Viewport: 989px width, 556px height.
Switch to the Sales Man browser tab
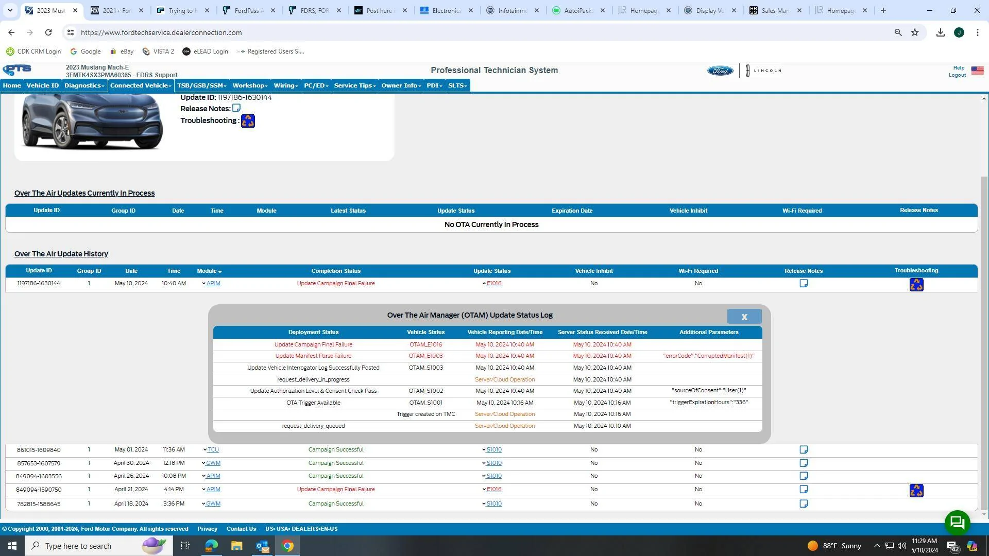(775, 10)
